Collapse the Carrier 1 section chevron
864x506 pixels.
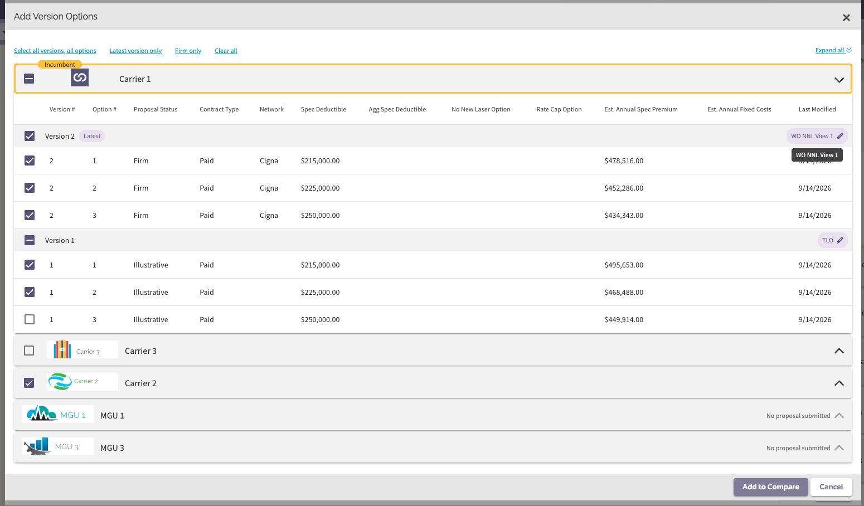coord(839,80)
